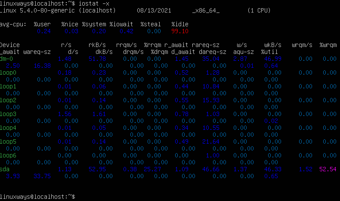
Task: Click the 'avg-cpu:' label
Action: [x=13, y=24]
